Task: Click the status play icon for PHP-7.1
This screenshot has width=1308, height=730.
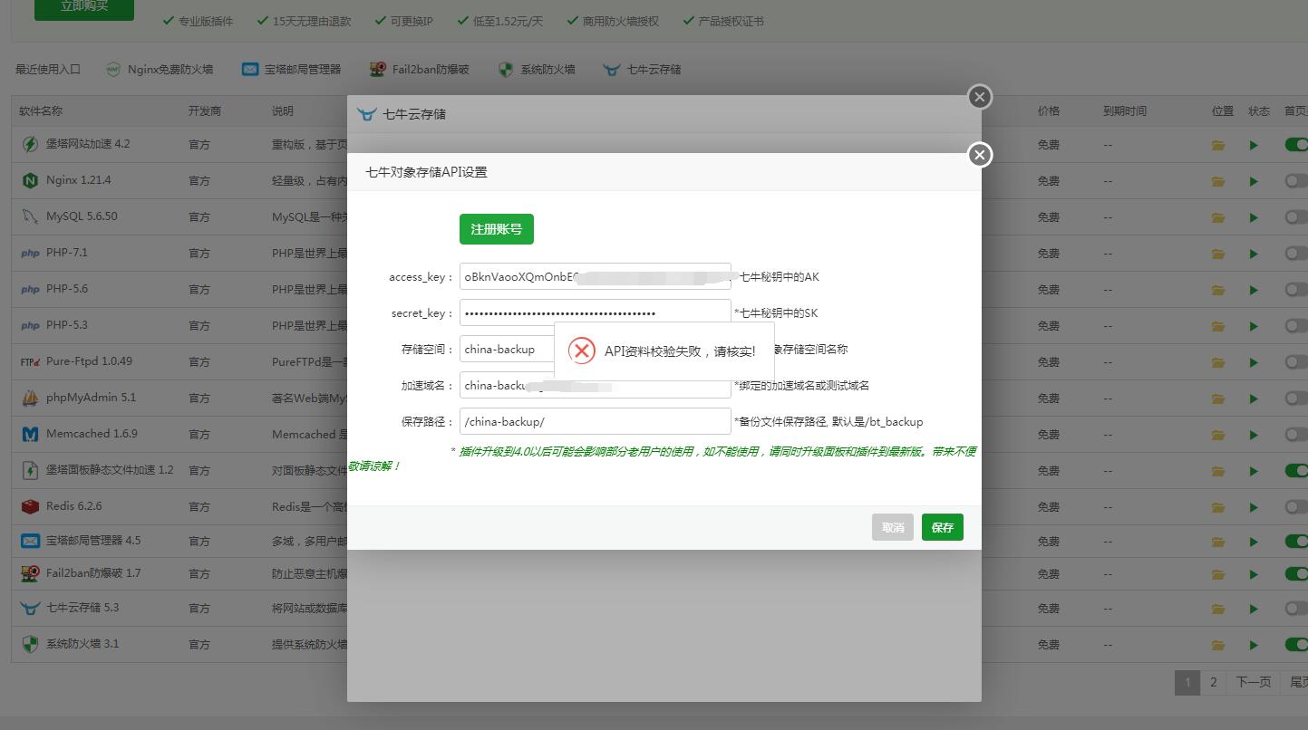Action: click(1254, 254)
